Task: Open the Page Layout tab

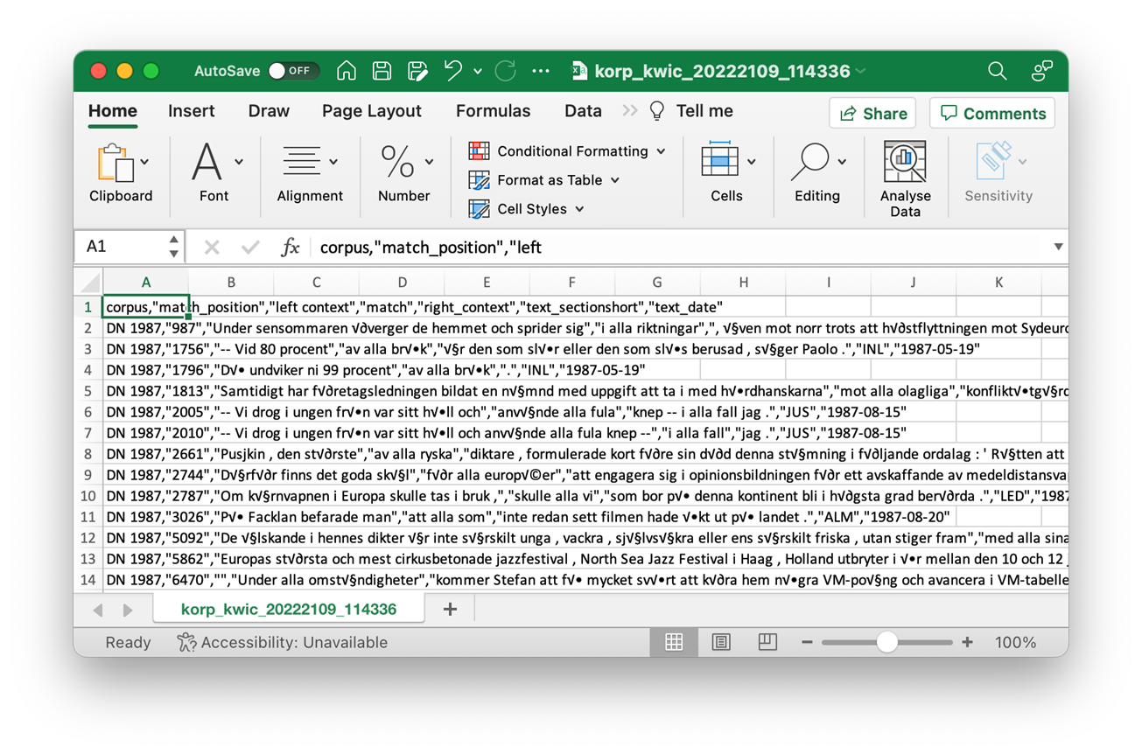Action: click(372, 111)
